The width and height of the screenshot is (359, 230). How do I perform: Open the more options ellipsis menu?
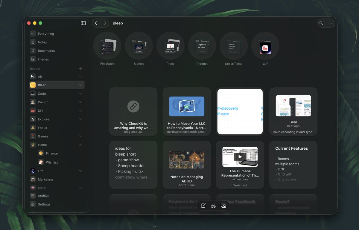[x=330, y=23]
